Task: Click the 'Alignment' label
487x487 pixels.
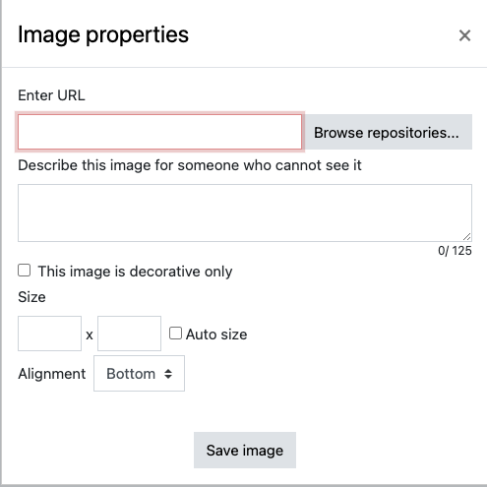Action: point(52,374)
